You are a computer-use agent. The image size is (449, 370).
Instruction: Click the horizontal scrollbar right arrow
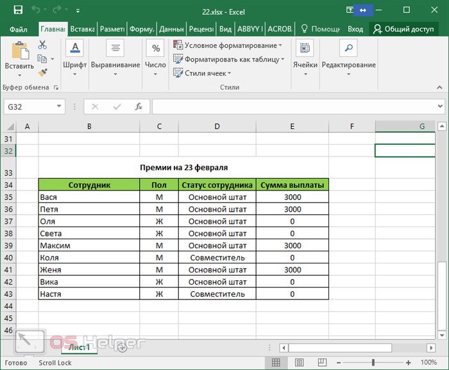pyautogui.click(x=430, y=348)
